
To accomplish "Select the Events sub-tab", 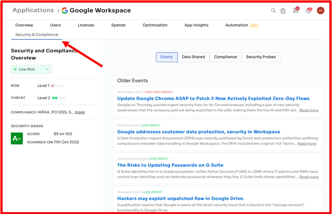I will click(x=167, y=57).
